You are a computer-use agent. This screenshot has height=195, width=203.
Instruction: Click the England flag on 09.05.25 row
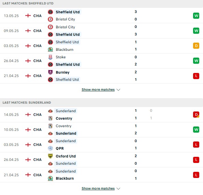[x=28, y=31]
